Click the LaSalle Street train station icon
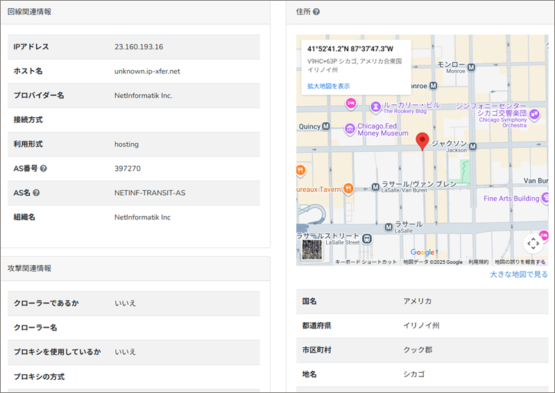555x393 pixels. pyautogui.click(x=367, y=239)
